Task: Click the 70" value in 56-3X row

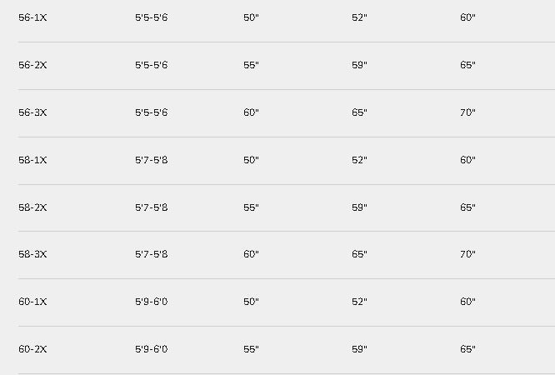Action: (x=467, y=112)
